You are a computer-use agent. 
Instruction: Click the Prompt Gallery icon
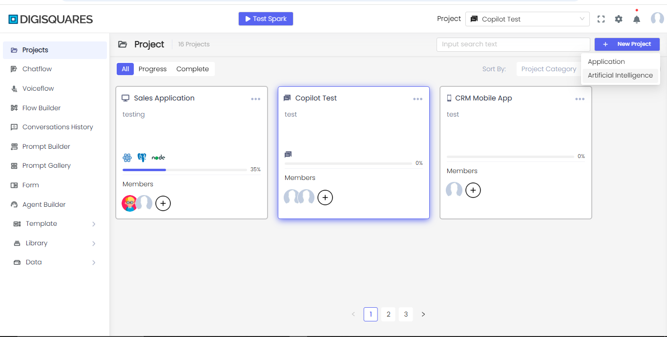[x=14, y=166]
